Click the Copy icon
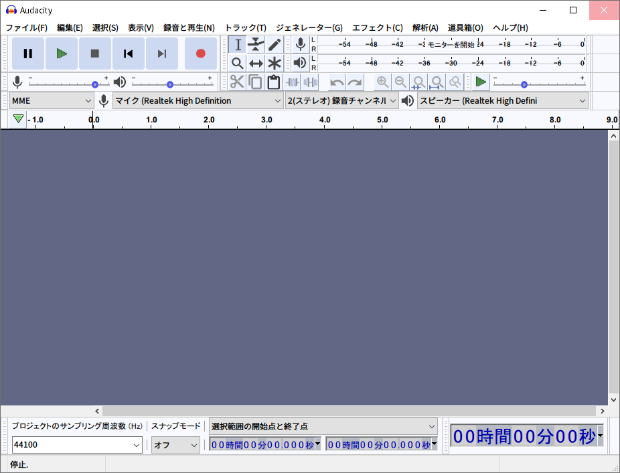The height and width of the screenshot is (473, 620). coord(256,82)
